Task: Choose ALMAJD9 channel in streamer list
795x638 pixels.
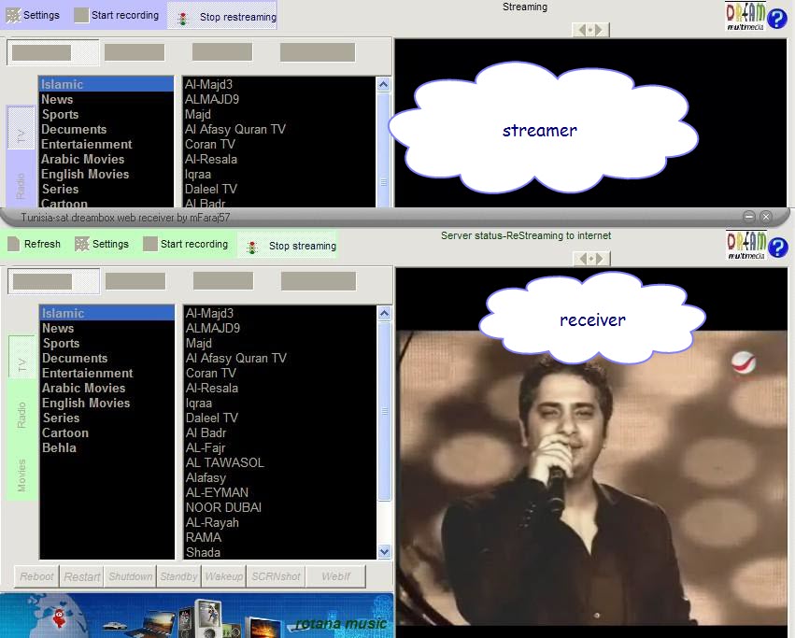Action: pyautogui.click(x=279, y=99)
